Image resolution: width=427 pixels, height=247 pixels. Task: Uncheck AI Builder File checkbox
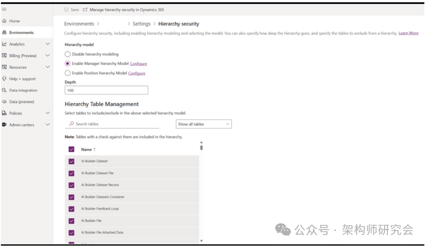(x=71, y=221)
